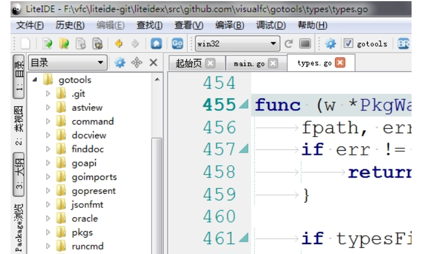The width and height of the screenshot is (432, 254).
Task: Click the Save all icon
Action: [x=97, y=44]
